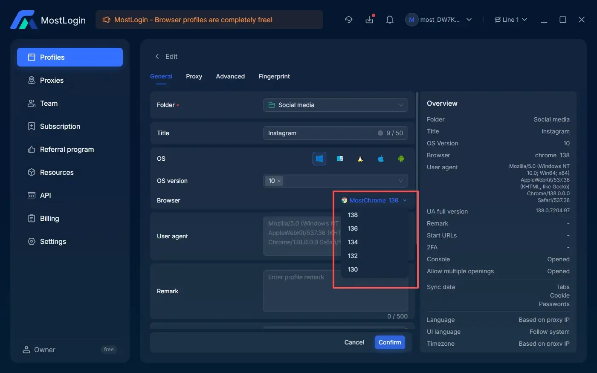Switch to the Proxy tab
597x373 pixels.
194,76
